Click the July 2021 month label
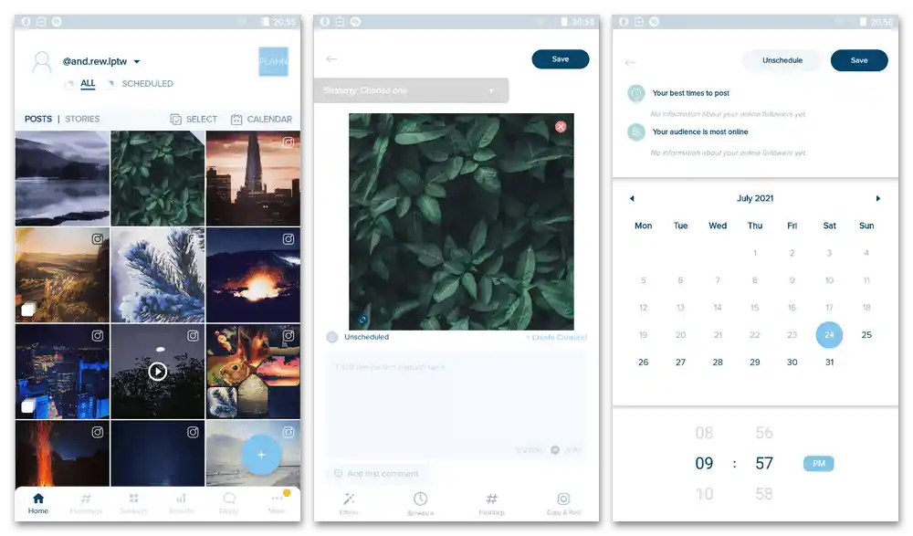 pos(755,199)
